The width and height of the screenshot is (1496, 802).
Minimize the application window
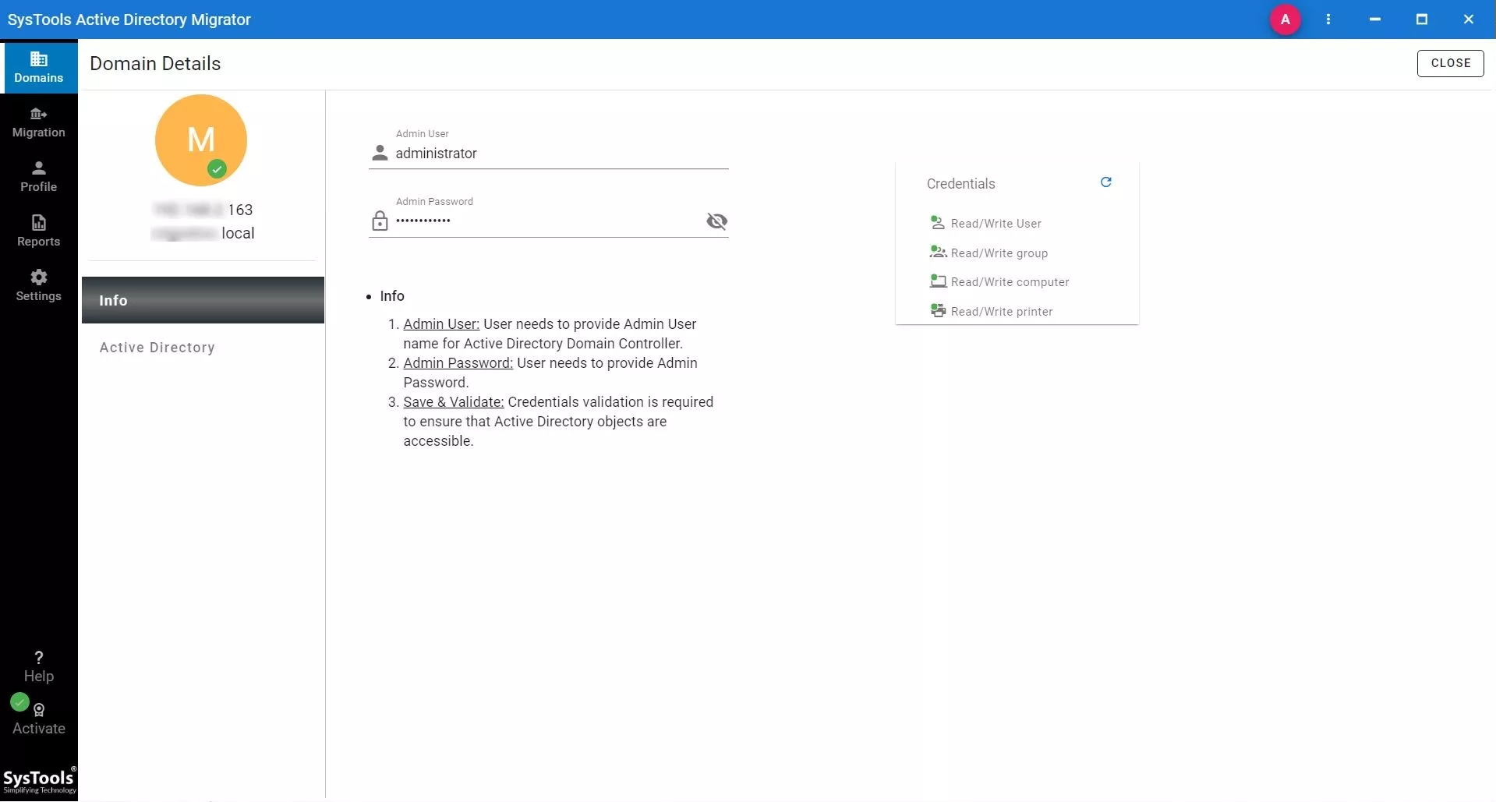1375,19
